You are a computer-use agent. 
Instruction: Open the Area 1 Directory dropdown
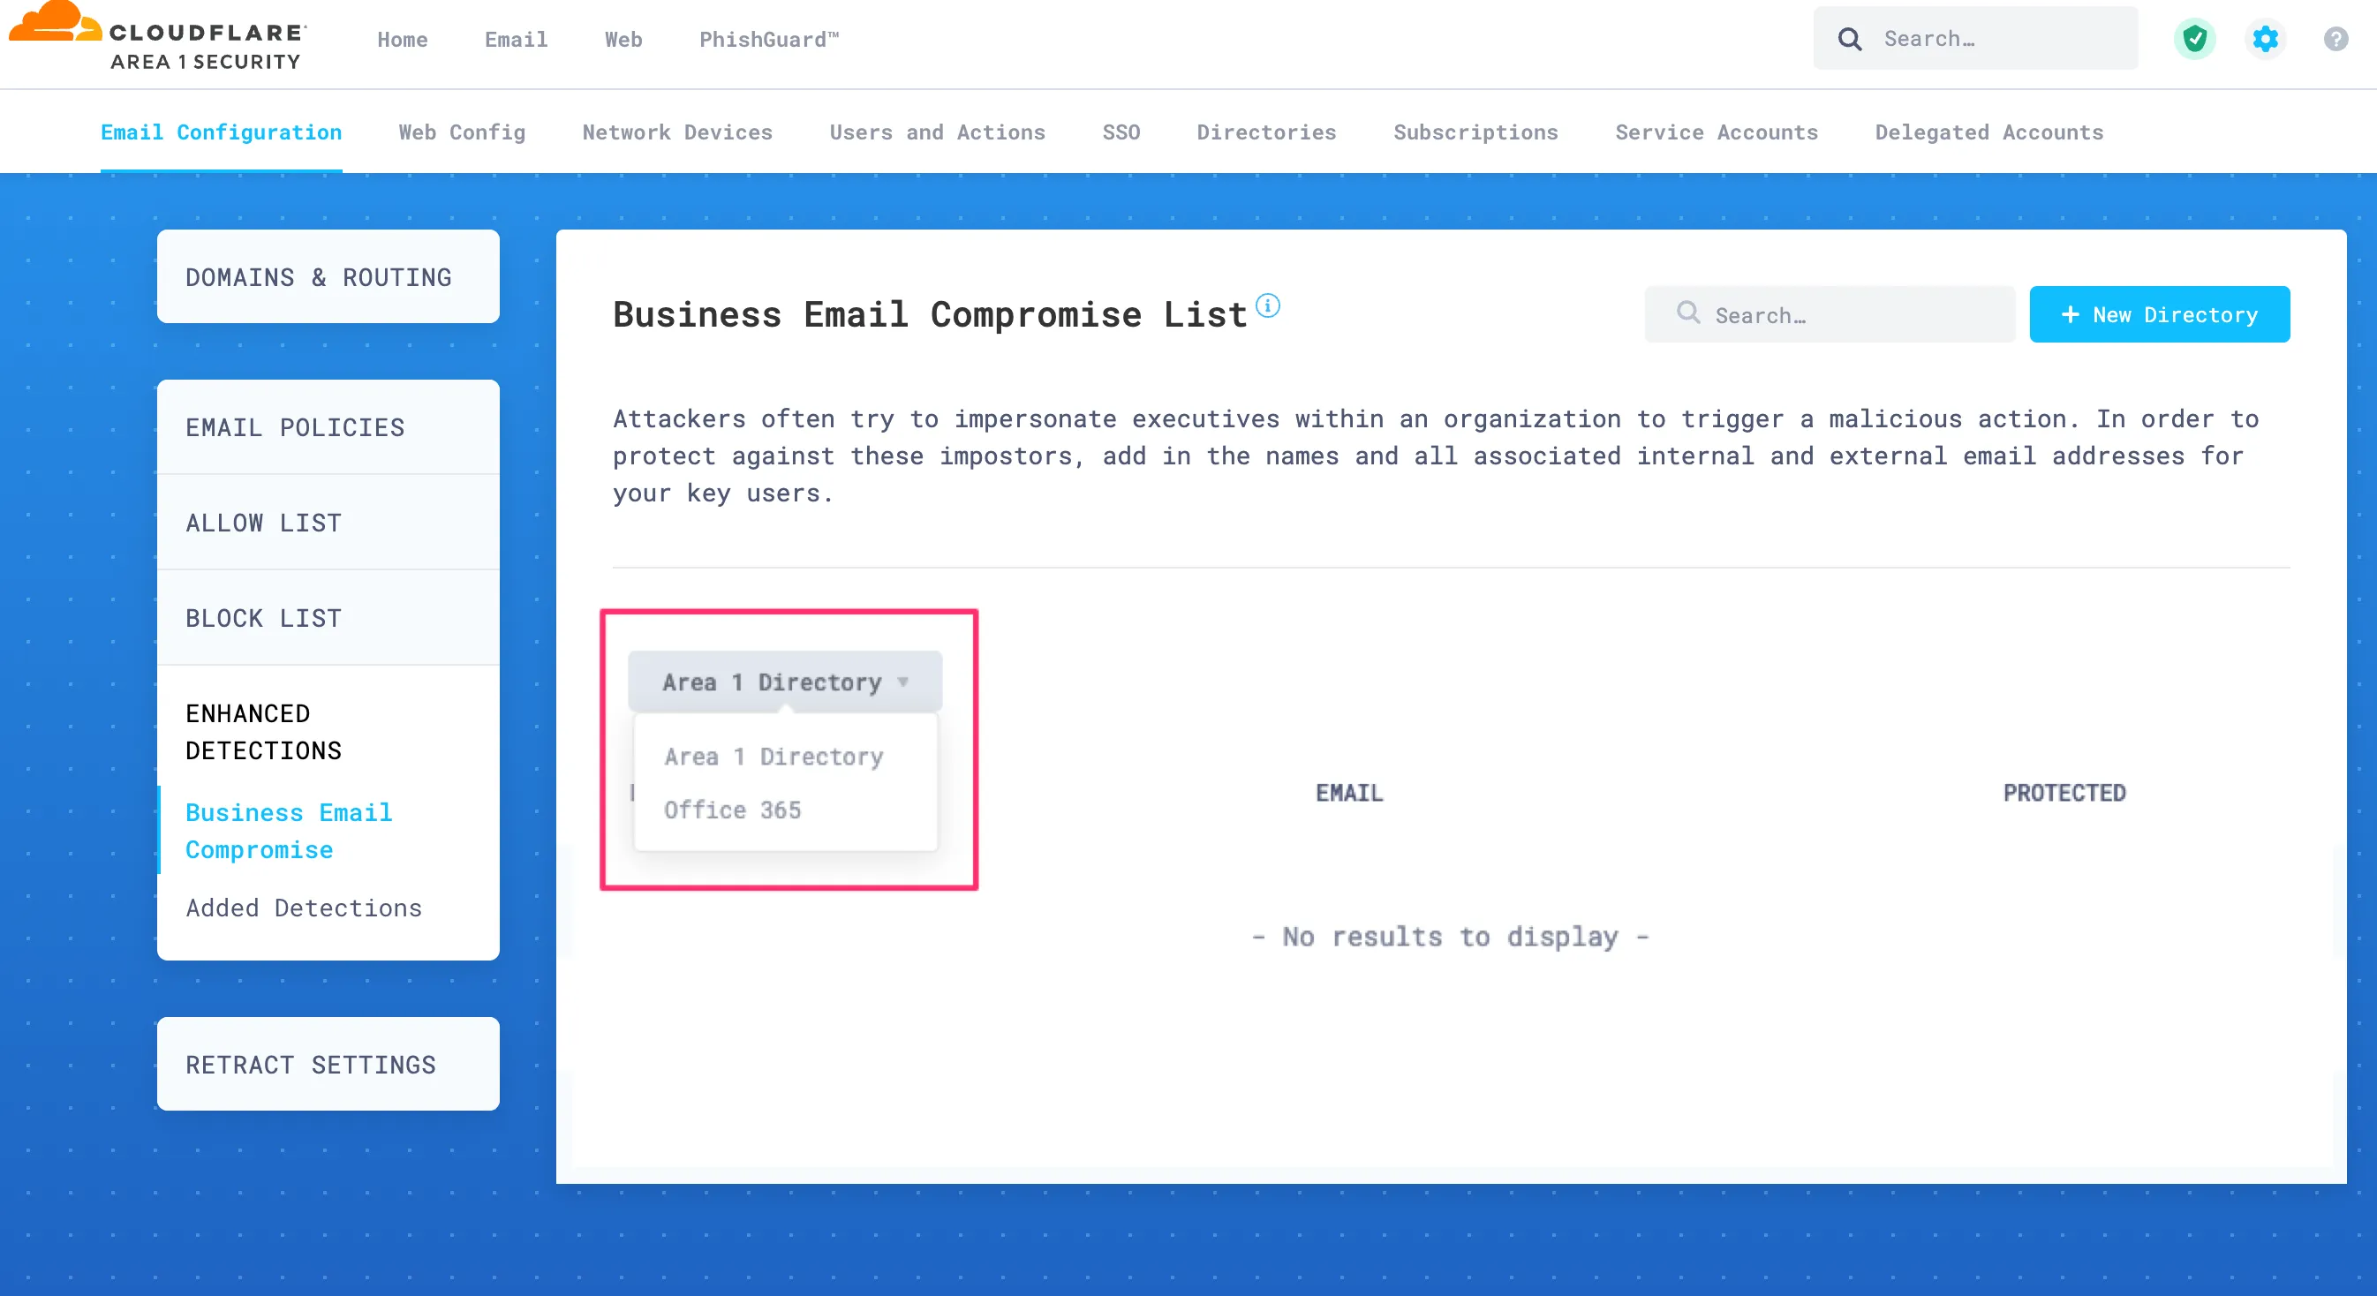click(784, 682)
